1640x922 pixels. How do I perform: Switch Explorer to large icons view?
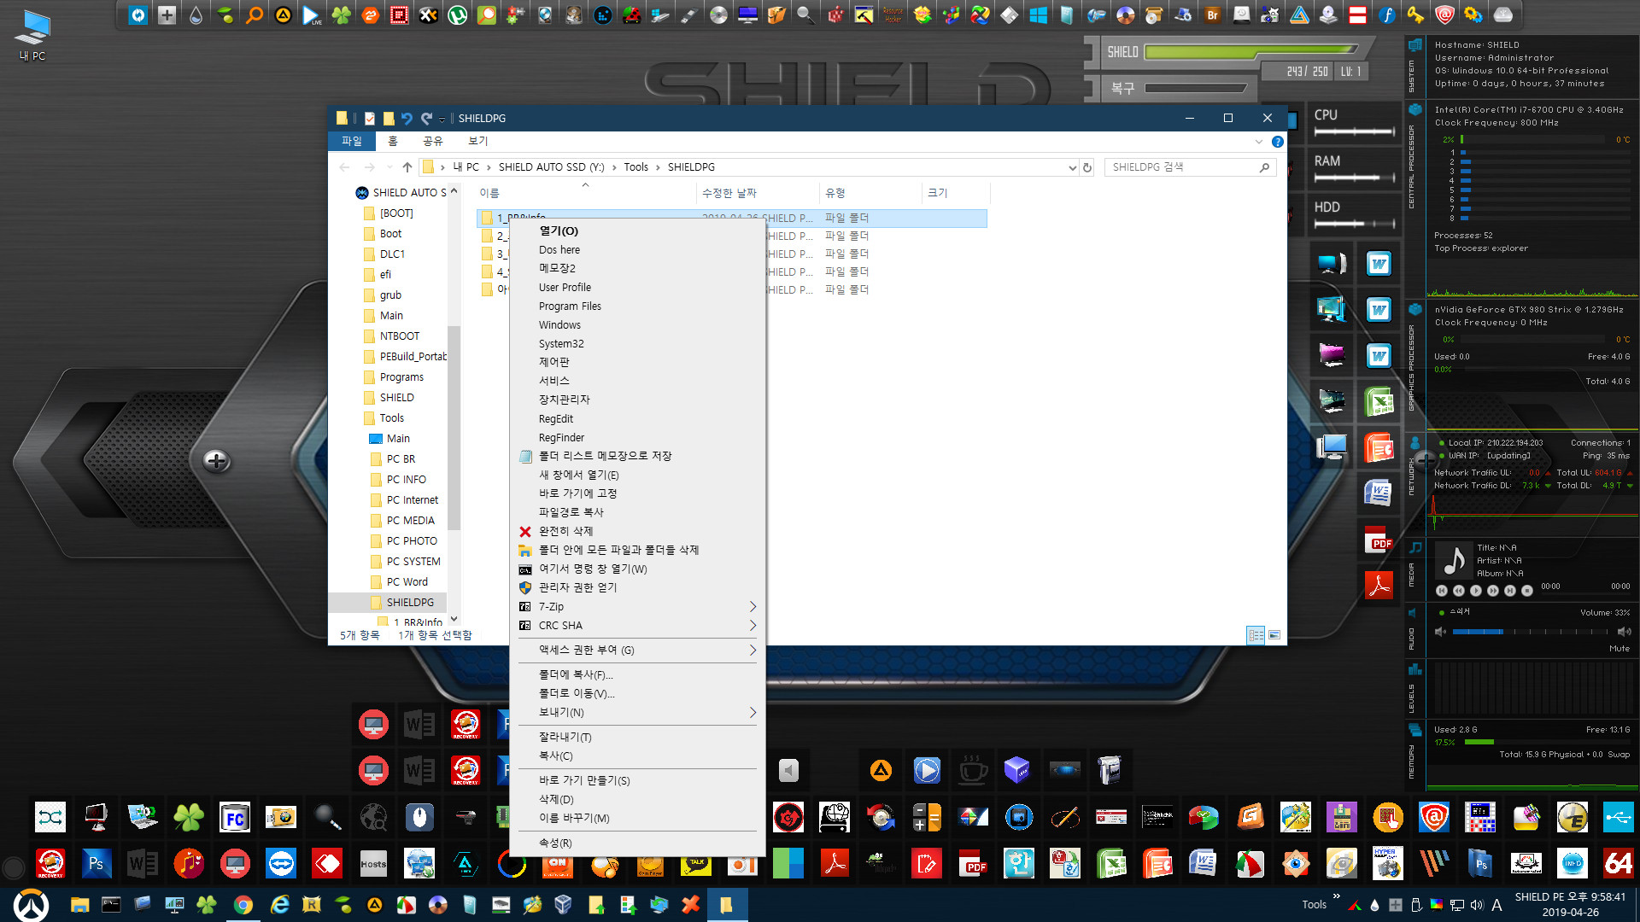click(x=1274, y=635)
